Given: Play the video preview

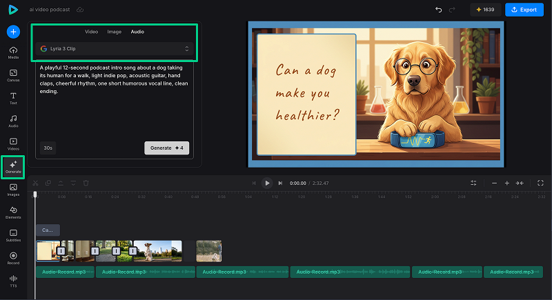Looking at the screenshot, I should coord(267,183).
